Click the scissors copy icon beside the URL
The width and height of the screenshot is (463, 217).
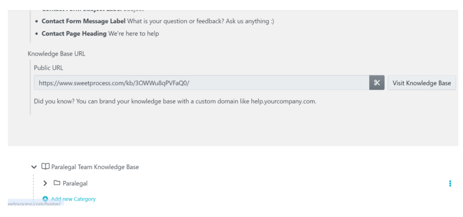click(377, 83)
